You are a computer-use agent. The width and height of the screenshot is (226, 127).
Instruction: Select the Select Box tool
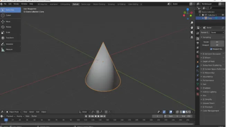pos(10,10)
